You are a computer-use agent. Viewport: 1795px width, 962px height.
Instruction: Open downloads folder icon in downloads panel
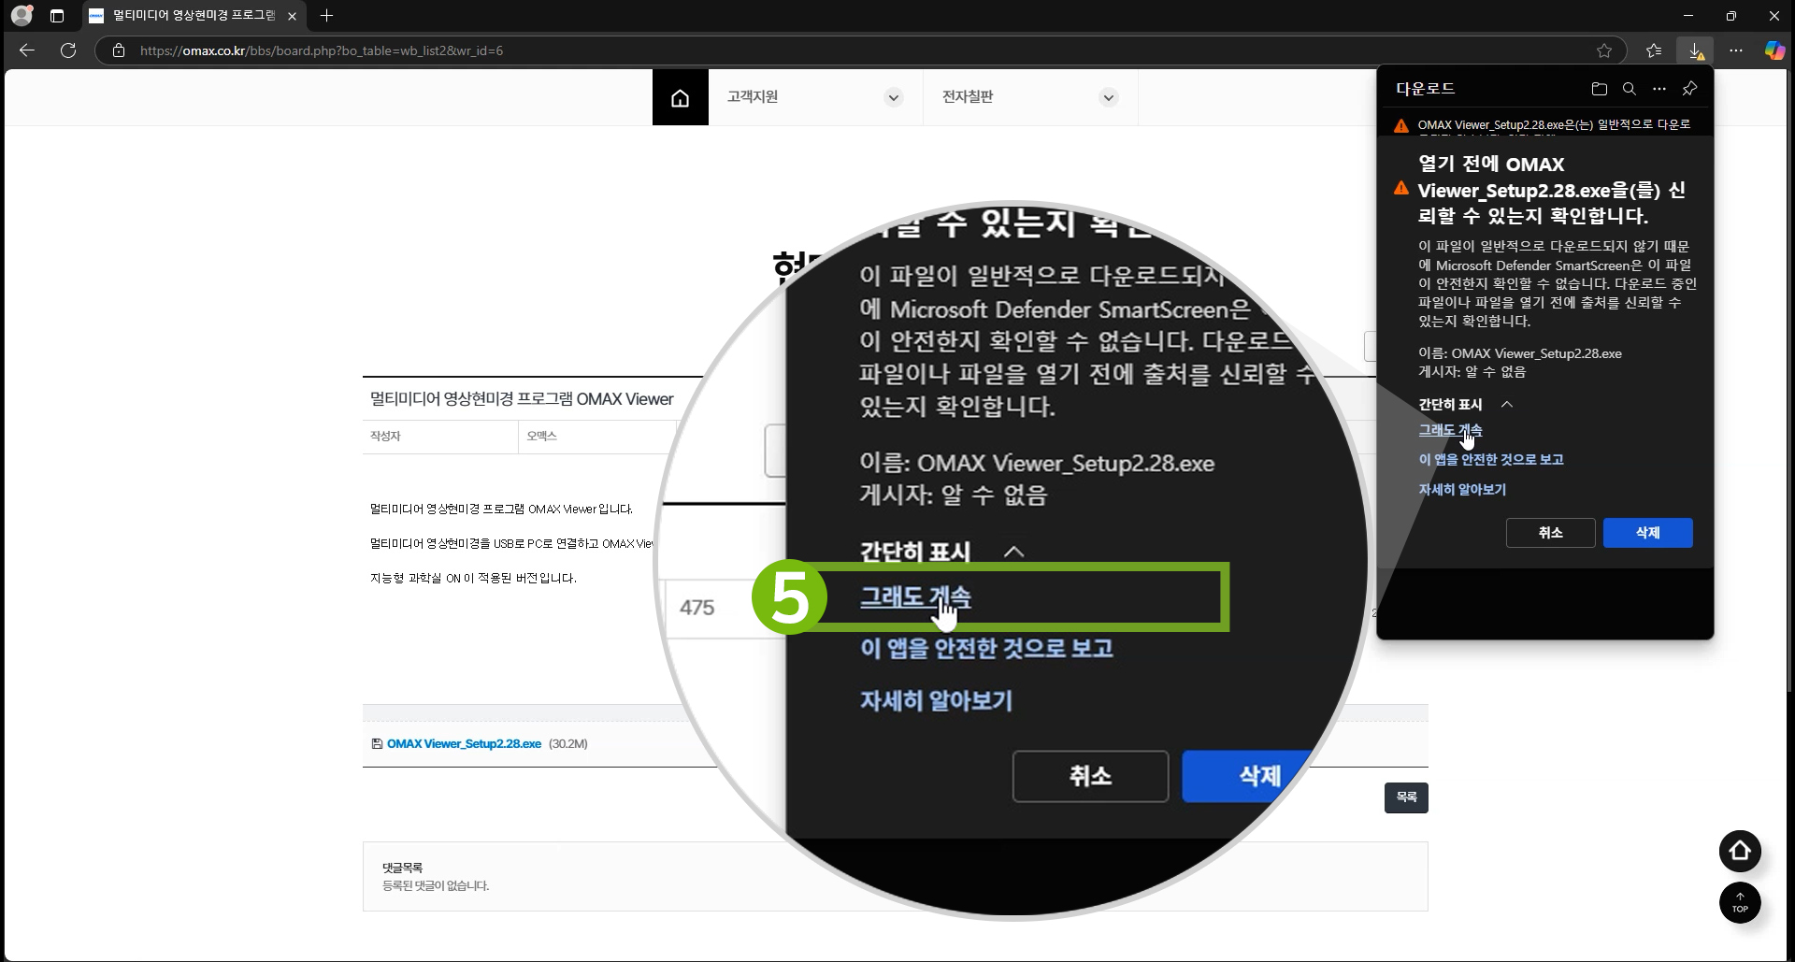tap(1599, 89)
